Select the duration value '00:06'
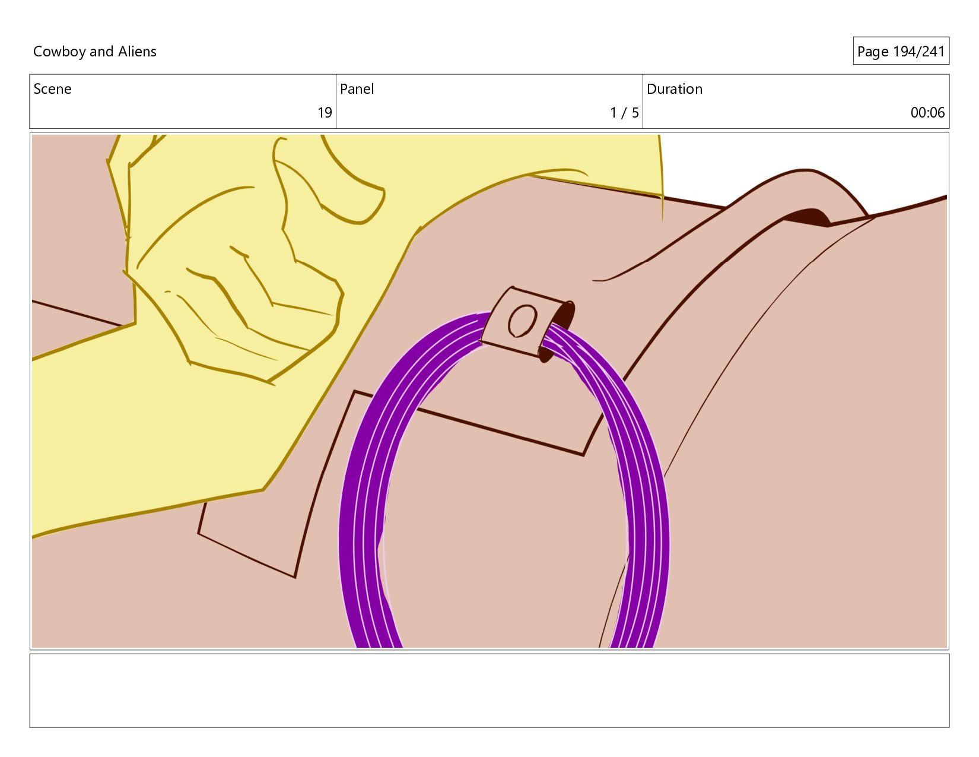The image size is (979, 757). (x=927, y=113)
